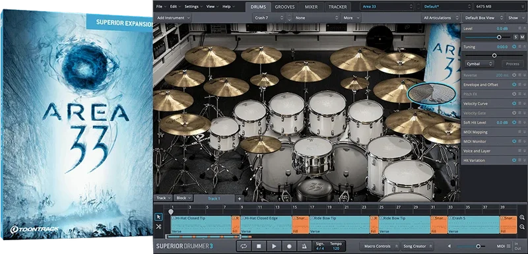Viewport: 528px width, 254px height.
Task: Switch to the Mixer tab
Action: point(312,7)
